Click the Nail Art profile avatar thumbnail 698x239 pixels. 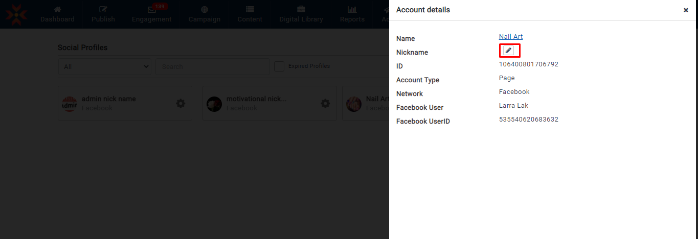[354, 104]
